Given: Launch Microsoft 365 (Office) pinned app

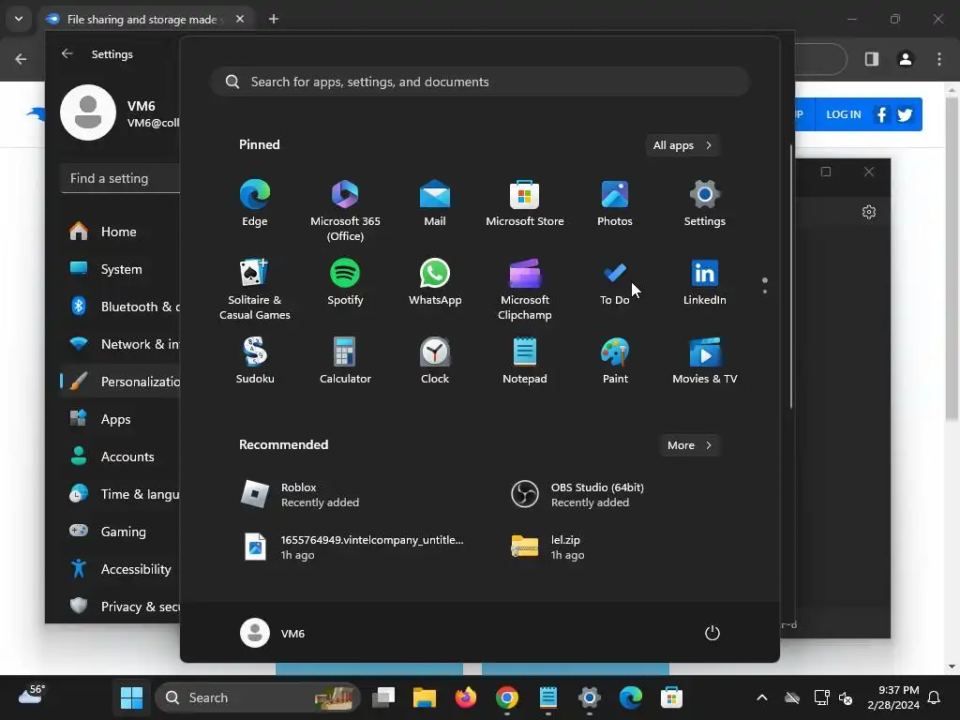Looking at the screenshot, I should 345,211.
